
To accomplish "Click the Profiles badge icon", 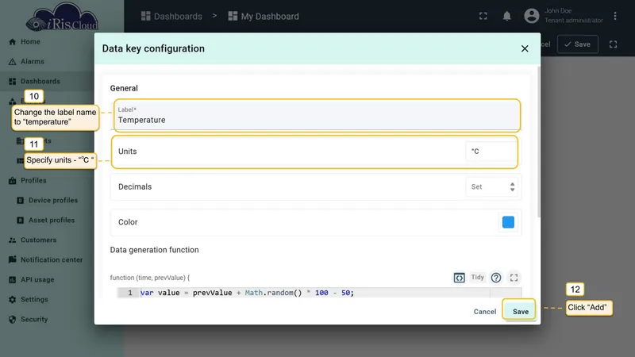I will (x=12, y=181).
